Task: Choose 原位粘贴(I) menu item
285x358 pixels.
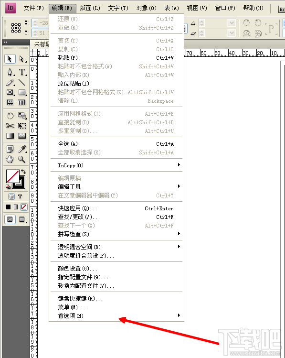Action: 116,84
